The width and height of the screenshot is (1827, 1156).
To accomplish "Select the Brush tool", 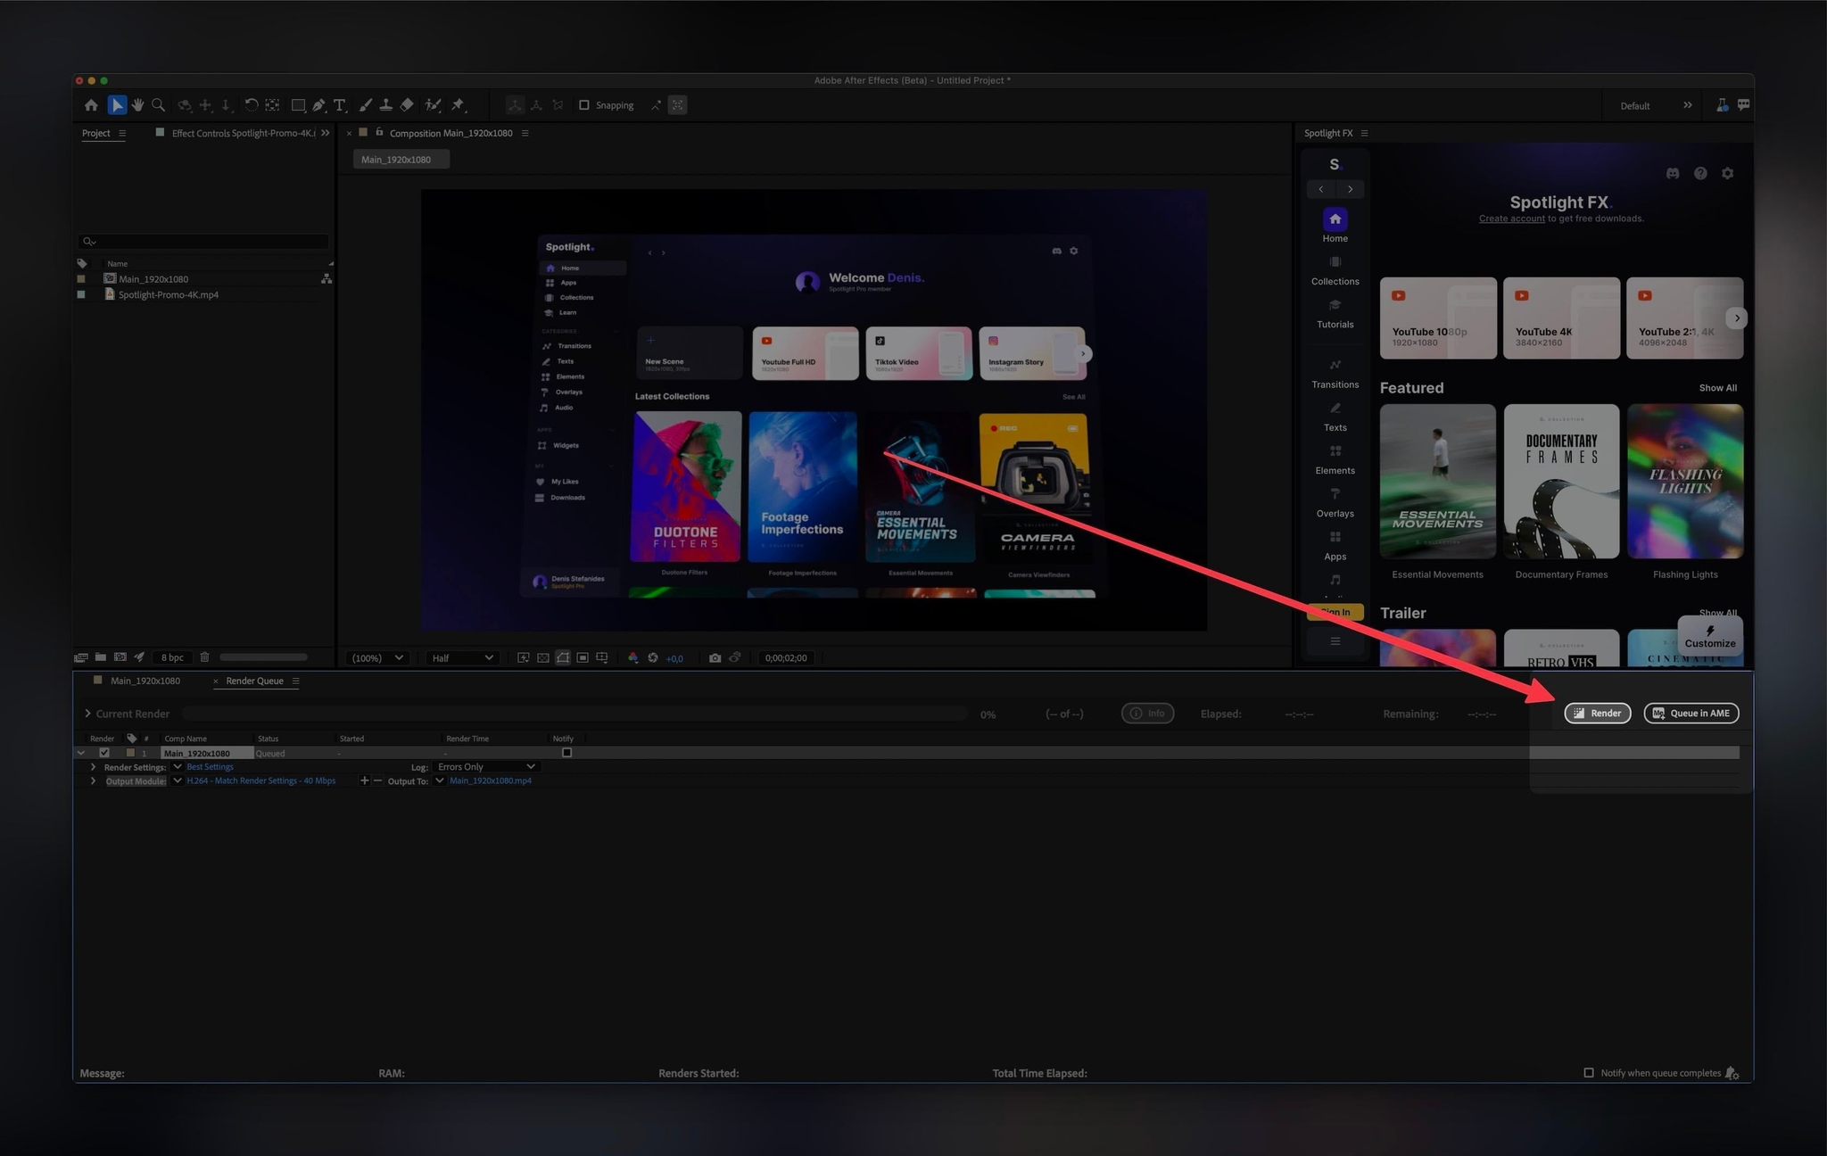I will click(365, 104).
